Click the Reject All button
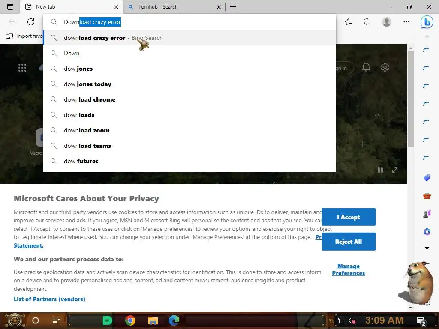Screen dimensions: 439x329 (x=349, y=242)
